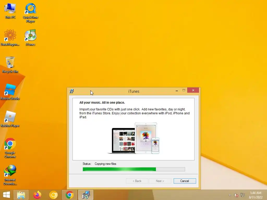Viewport: 267px width, 200px height.
Task: Click the installer icon in iTunes title bar
Action: 71,91
